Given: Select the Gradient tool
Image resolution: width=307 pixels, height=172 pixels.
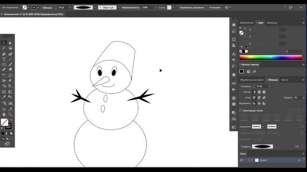Looking at the screenshot, I should 11,92.
